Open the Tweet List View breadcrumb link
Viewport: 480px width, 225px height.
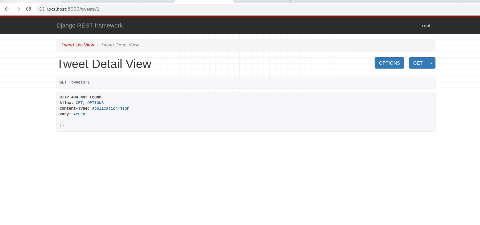pos(78,45)
